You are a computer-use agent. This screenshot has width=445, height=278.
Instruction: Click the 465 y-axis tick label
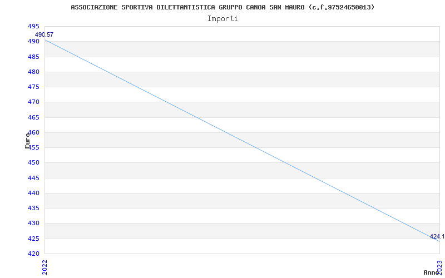(33, 117)
